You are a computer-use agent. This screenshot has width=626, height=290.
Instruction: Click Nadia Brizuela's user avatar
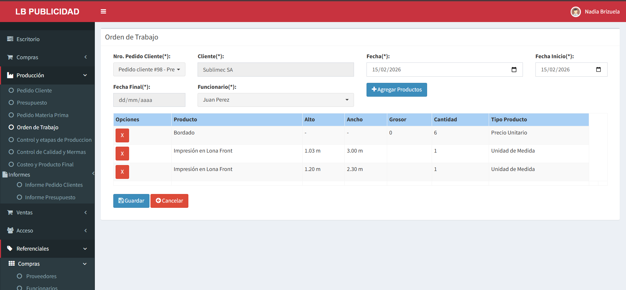coord(575,12)
